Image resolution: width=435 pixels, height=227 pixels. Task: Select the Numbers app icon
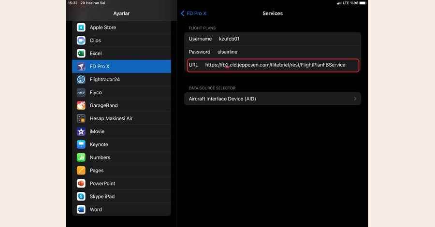point(81,157)
